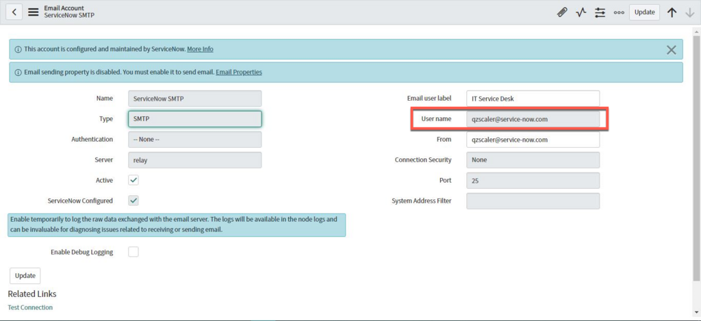Click the paperclip attachments icon

click(562, 12)
